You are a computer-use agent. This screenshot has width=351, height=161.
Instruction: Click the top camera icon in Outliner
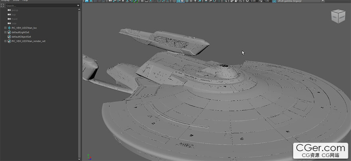click(x=9, y=15)
